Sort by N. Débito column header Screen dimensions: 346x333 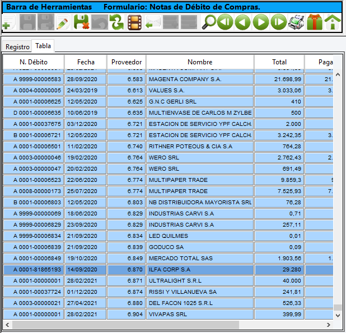[x=34, y=62]
